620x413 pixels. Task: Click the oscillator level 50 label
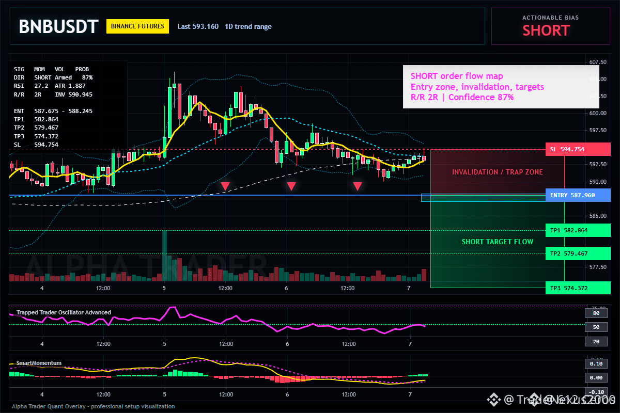596,327
